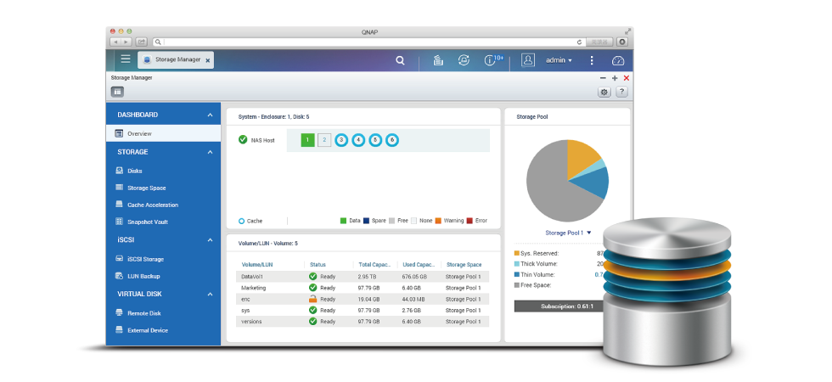This screenshot has height=382, width=832.
Task: Click the orange slice of pie chart
Action: [581, 156]
